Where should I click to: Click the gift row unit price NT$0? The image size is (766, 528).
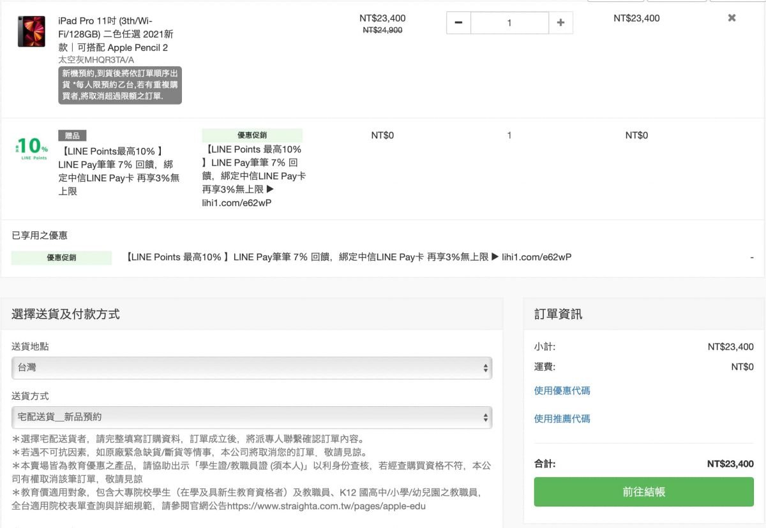pyautogui.click(x=382, y=135)
